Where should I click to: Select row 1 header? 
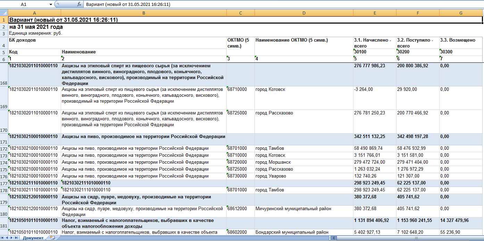coord(4,20)
